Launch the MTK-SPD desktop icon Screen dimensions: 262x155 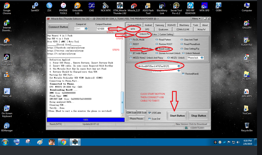[x=204, y=7]
